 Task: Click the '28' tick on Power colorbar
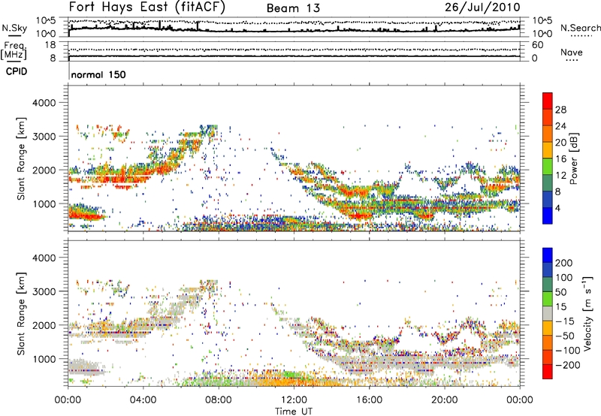[x=560, y=110]
